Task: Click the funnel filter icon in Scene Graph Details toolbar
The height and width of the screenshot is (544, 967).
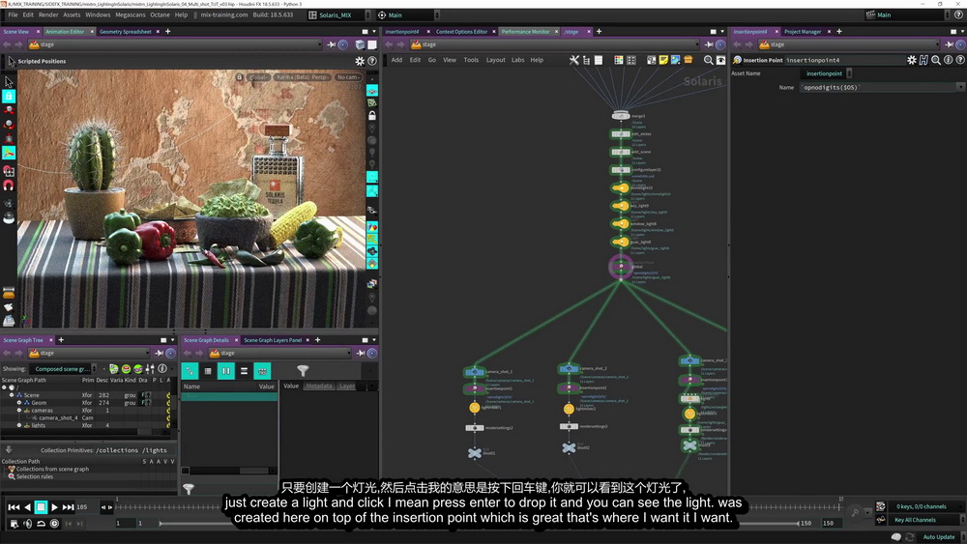Action: [303, 370]
